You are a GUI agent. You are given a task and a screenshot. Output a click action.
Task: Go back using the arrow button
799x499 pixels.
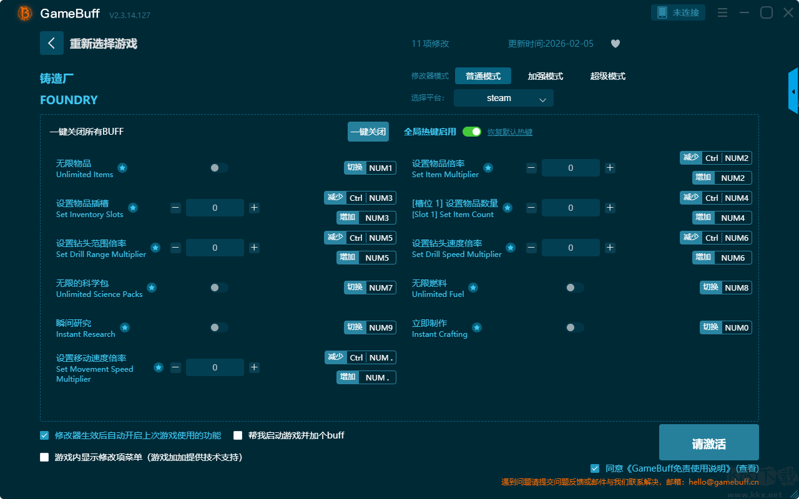pyautogui.click(x=52, y=43)
